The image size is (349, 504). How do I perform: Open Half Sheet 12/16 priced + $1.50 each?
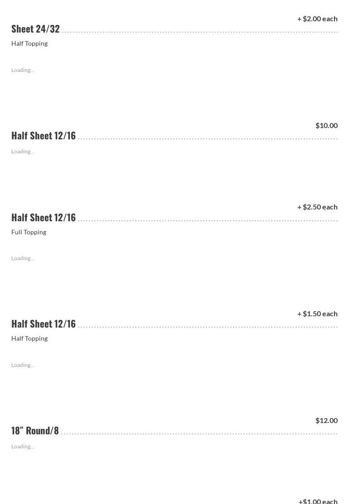click(x=44, y=323)
